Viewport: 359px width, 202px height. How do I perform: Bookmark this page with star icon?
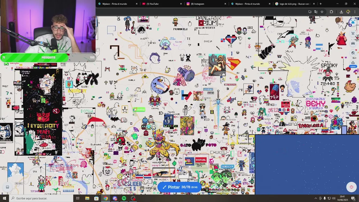coord(322,12)
